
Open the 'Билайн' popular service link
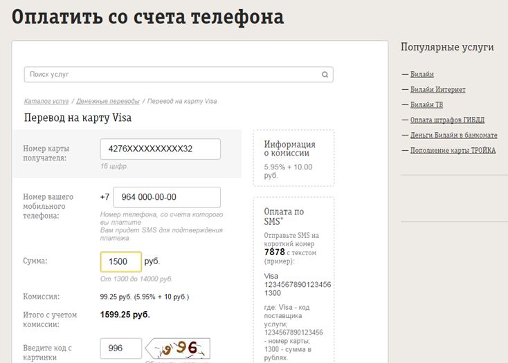click(421, 74)
